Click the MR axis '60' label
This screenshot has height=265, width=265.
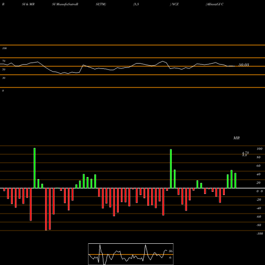(259, 166)
